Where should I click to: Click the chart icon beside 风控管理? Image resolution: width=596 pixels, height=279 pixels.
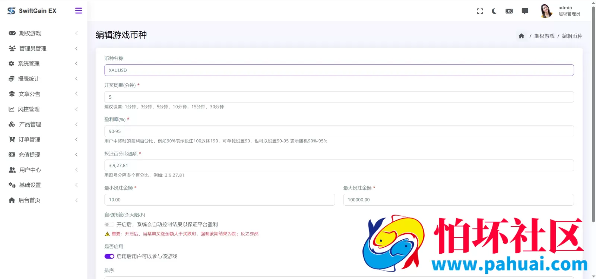pyautogui.click(x=12, y=109)
